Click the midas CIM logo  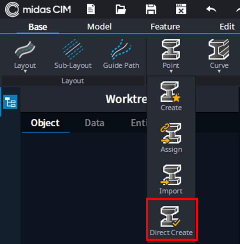pyautogui.click(x=38, y=9)
